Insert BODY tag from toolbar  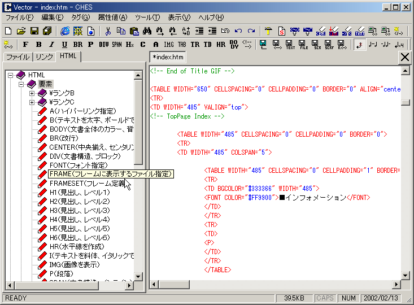pyautogui.click(x=234, y=45)
